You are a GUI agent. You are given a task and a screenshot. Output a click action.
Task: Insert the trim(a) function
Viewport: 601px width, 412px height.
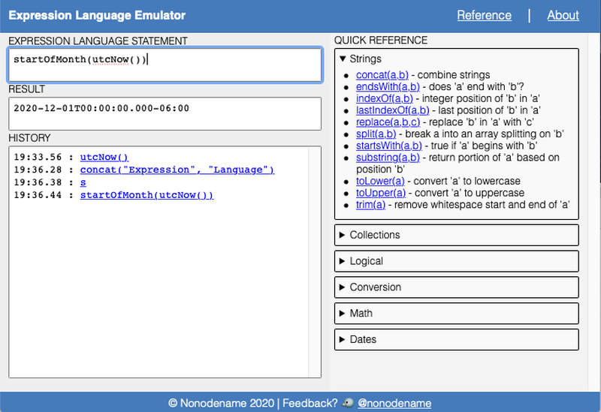(370, 205)
